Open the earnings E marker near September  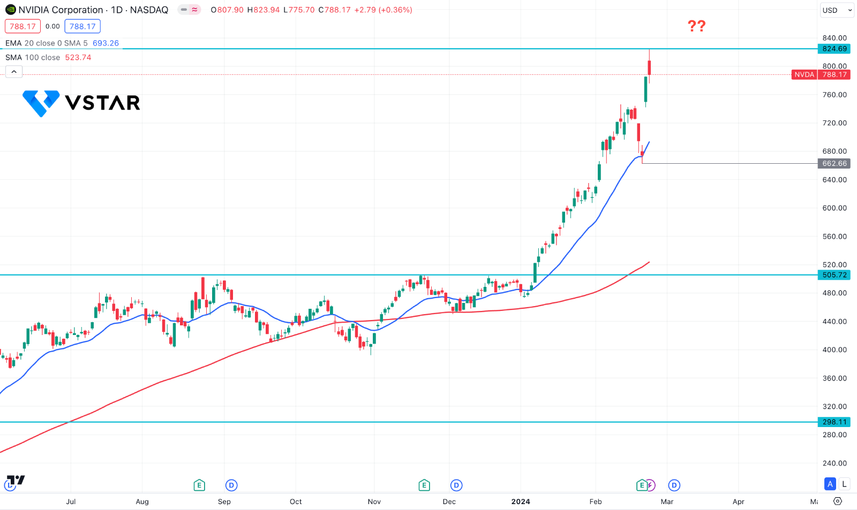(199, 485)
